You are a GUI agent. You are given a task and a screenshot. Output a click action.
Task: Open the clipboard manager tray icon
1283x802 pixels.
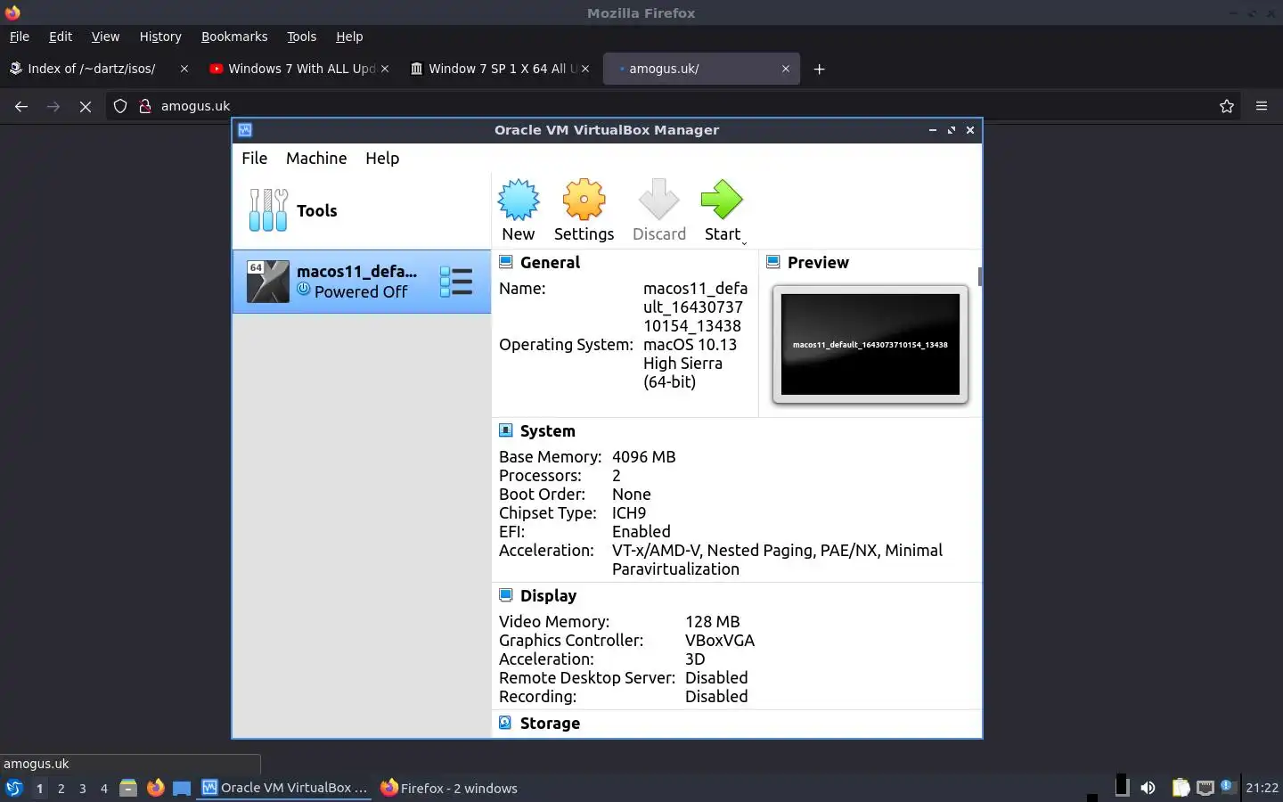click(1181, 788)
